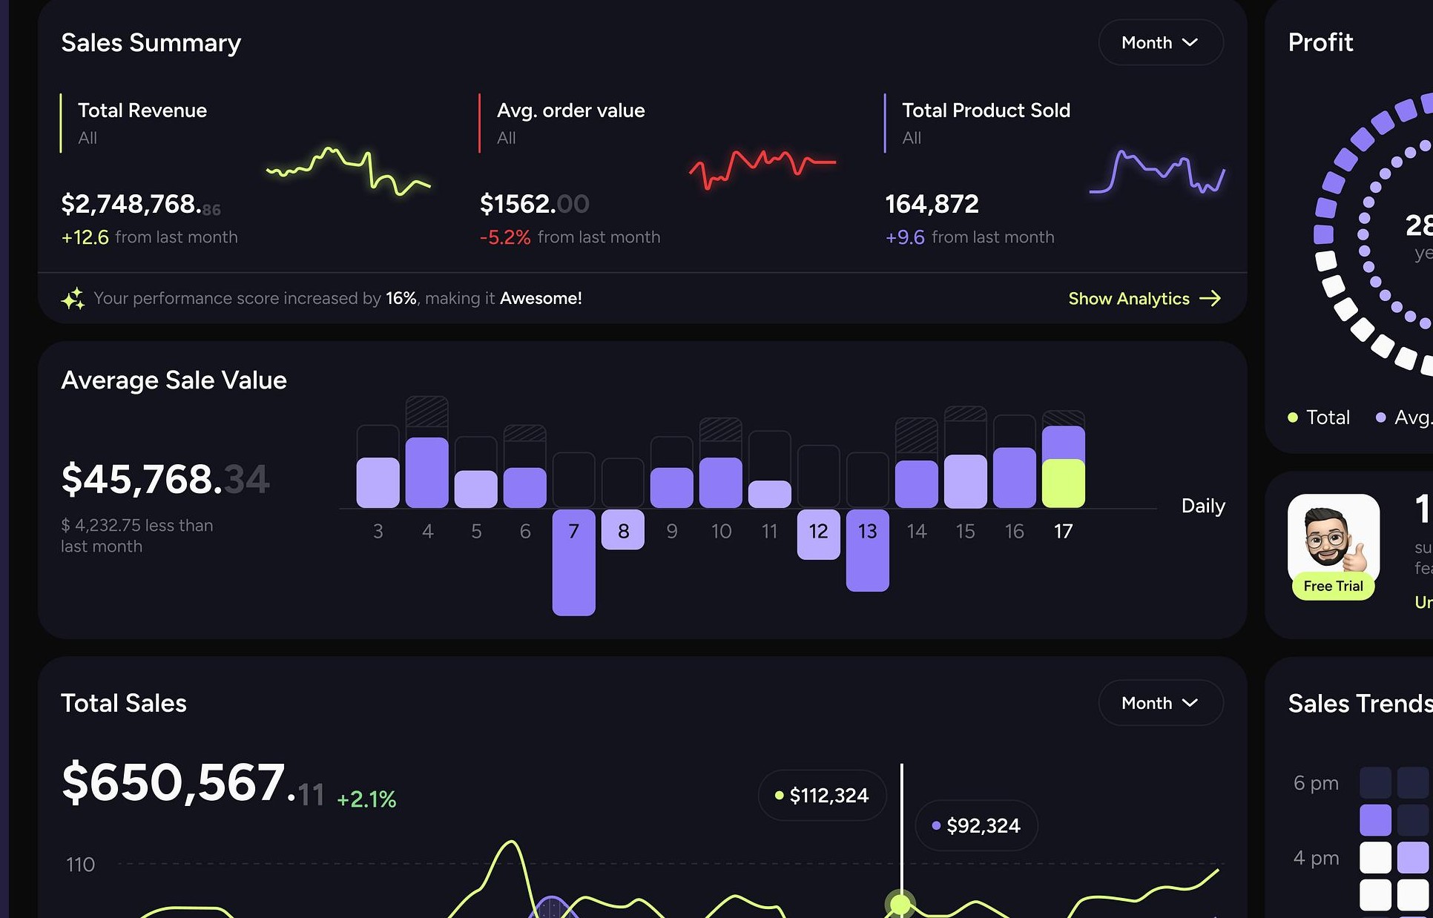Click the sparkle icon beside performance score

(73, 299)
